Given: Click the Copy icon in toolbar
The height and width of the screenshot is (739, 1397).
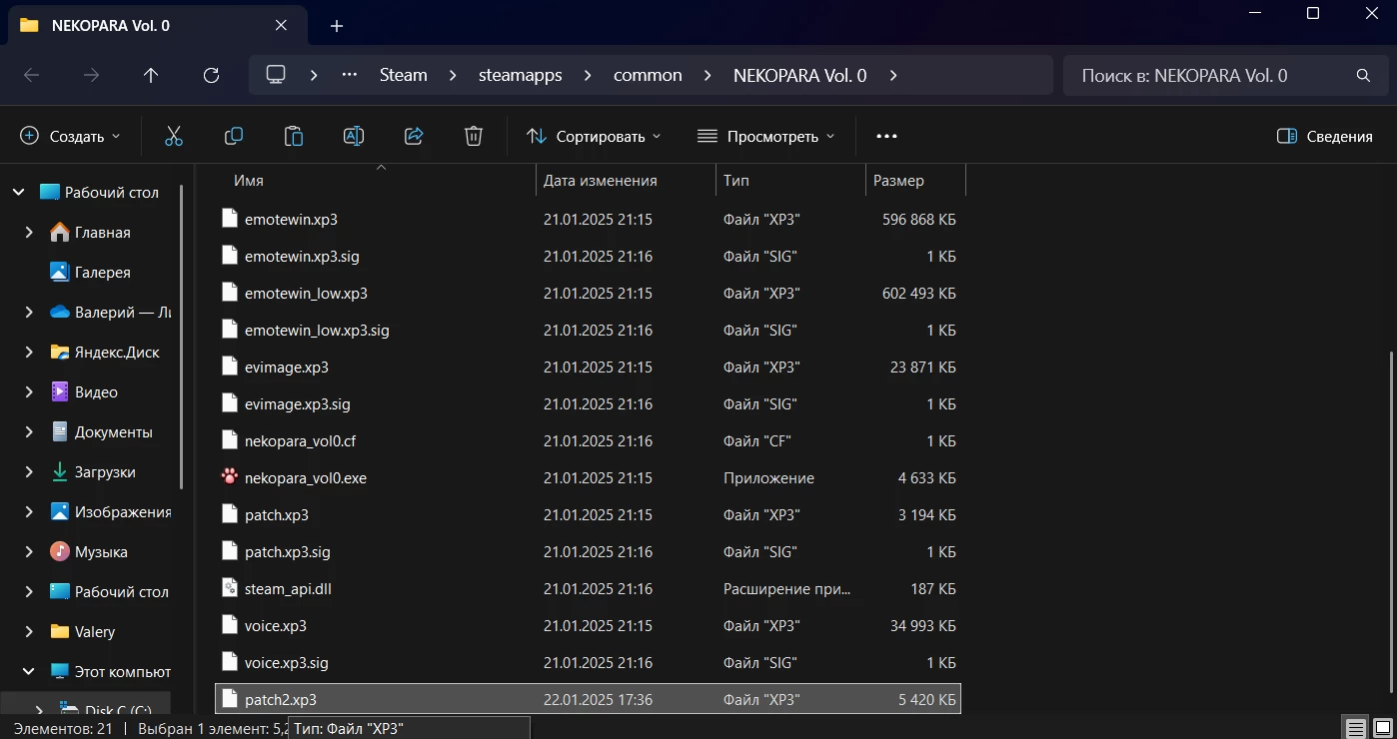Looking at the screenshot, I should [234, 136].
